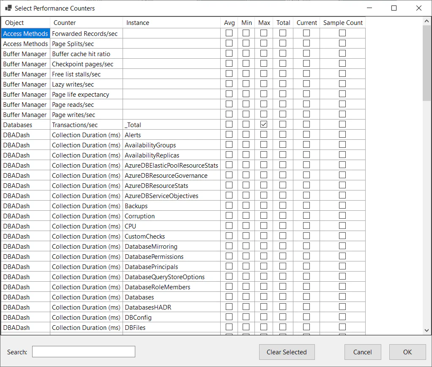Check Current for Forwarded Records/sec
Image resolution: width=432 pixels, height=367 pixels.
(x=307, y=33)
